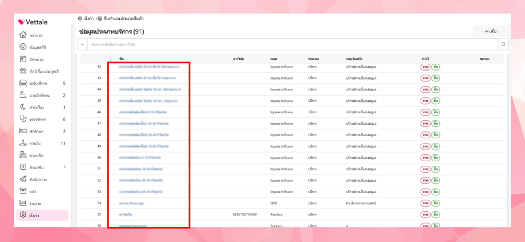The image size is (525, 242).
Task: Open the search filter dropdown arrow
Action: coord(82,44)
